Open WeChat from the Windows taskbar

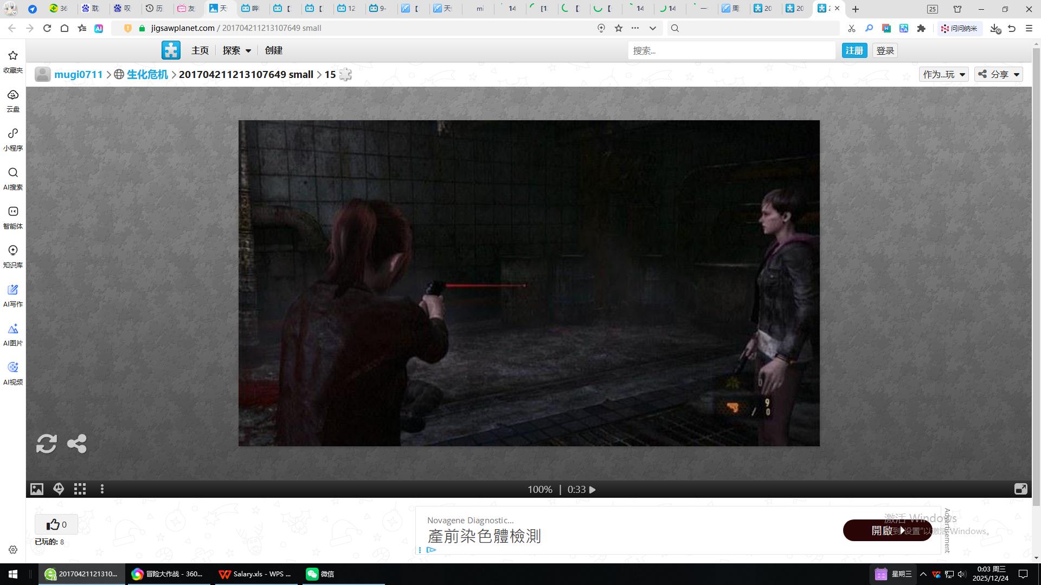[x=320, y=574]
